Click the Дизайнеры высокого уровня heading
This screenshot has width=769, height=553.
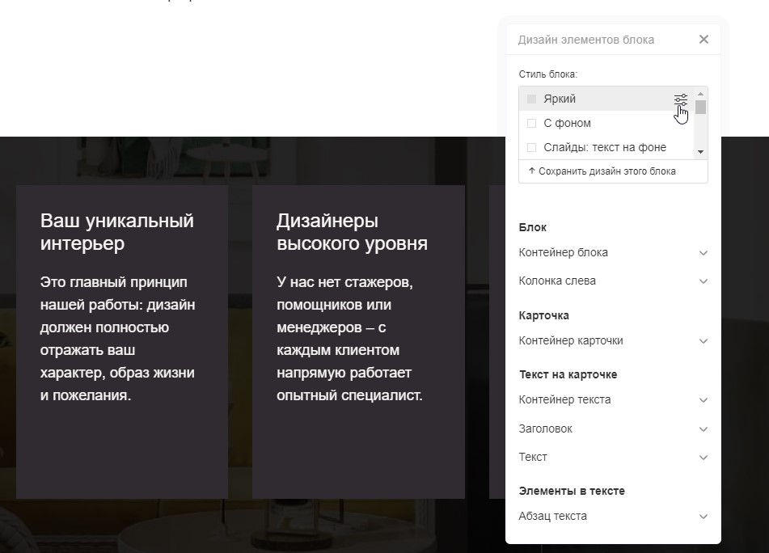[x=352, y=232]
